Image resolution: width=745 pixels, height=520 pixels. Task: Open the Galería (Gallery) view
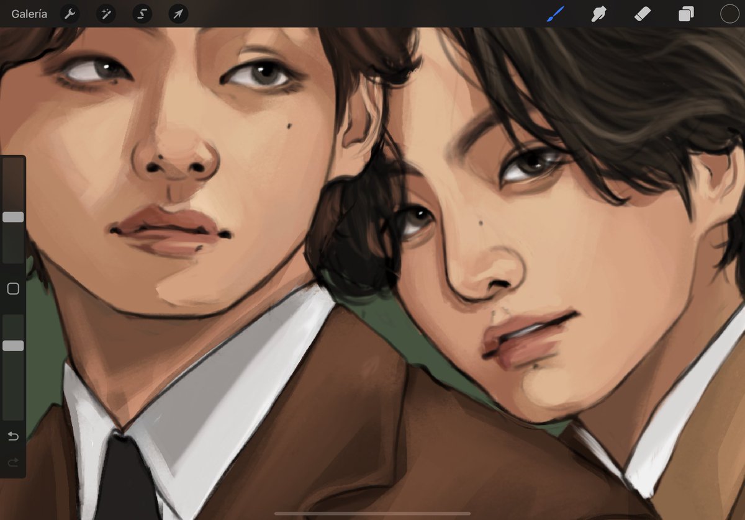(29, 14)
